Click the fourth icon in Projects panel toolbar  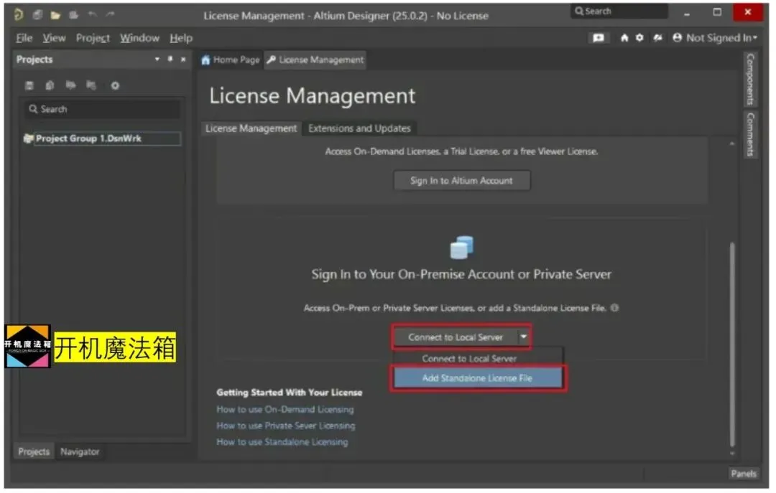point(91,85)
